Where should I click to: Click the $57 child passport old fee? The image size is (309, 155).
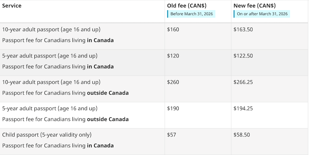point(172,135)
